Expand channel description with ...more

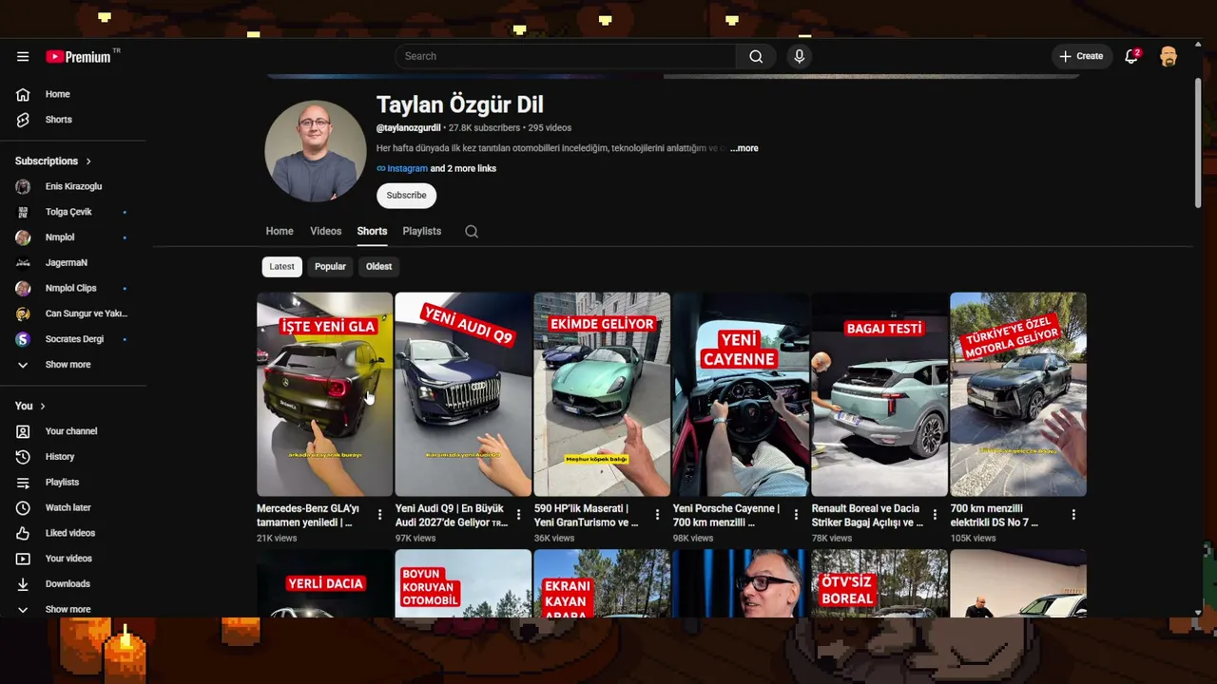click(744, 148)
